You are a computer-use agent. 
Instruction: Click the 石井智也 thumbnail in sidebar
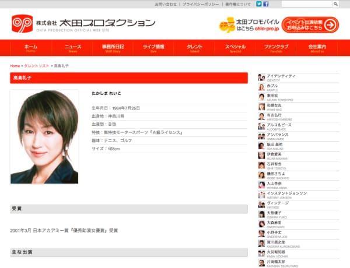[x=261, y=165]
